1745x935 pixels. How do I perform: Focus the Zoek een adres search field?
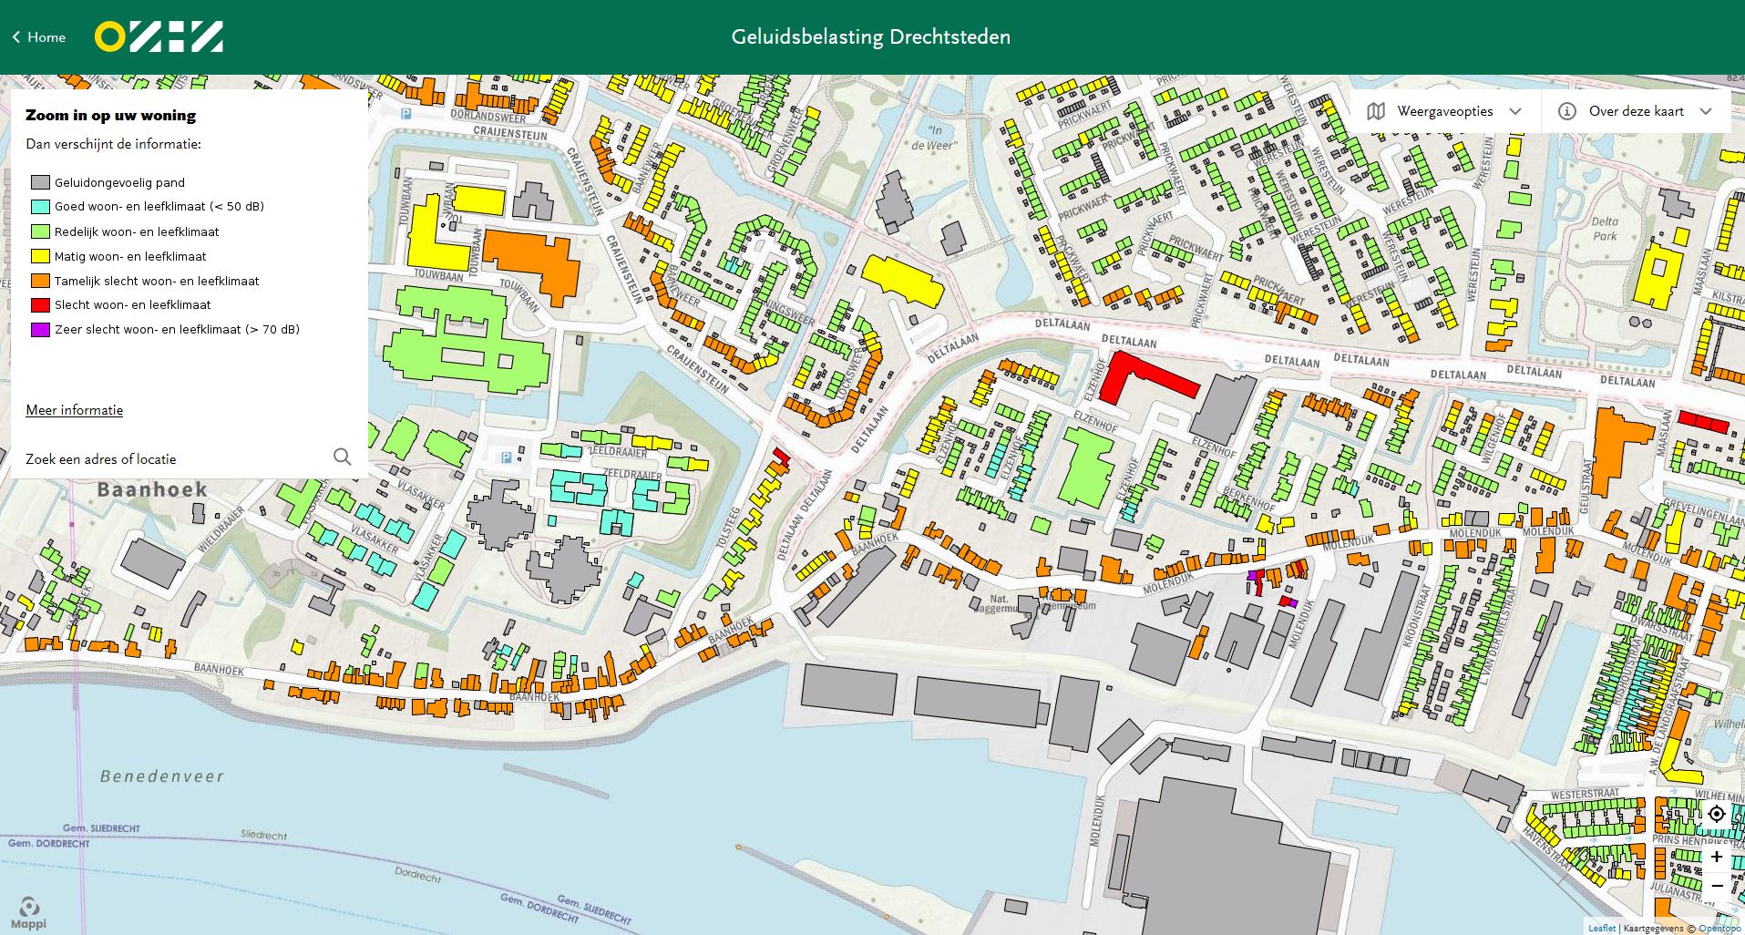coord(173,459)
